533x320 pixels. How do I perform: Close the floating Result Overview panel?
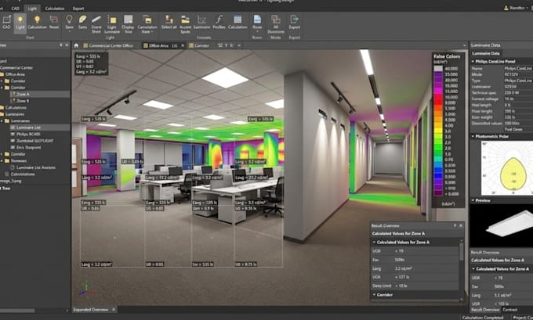click(x=461, y=225)
